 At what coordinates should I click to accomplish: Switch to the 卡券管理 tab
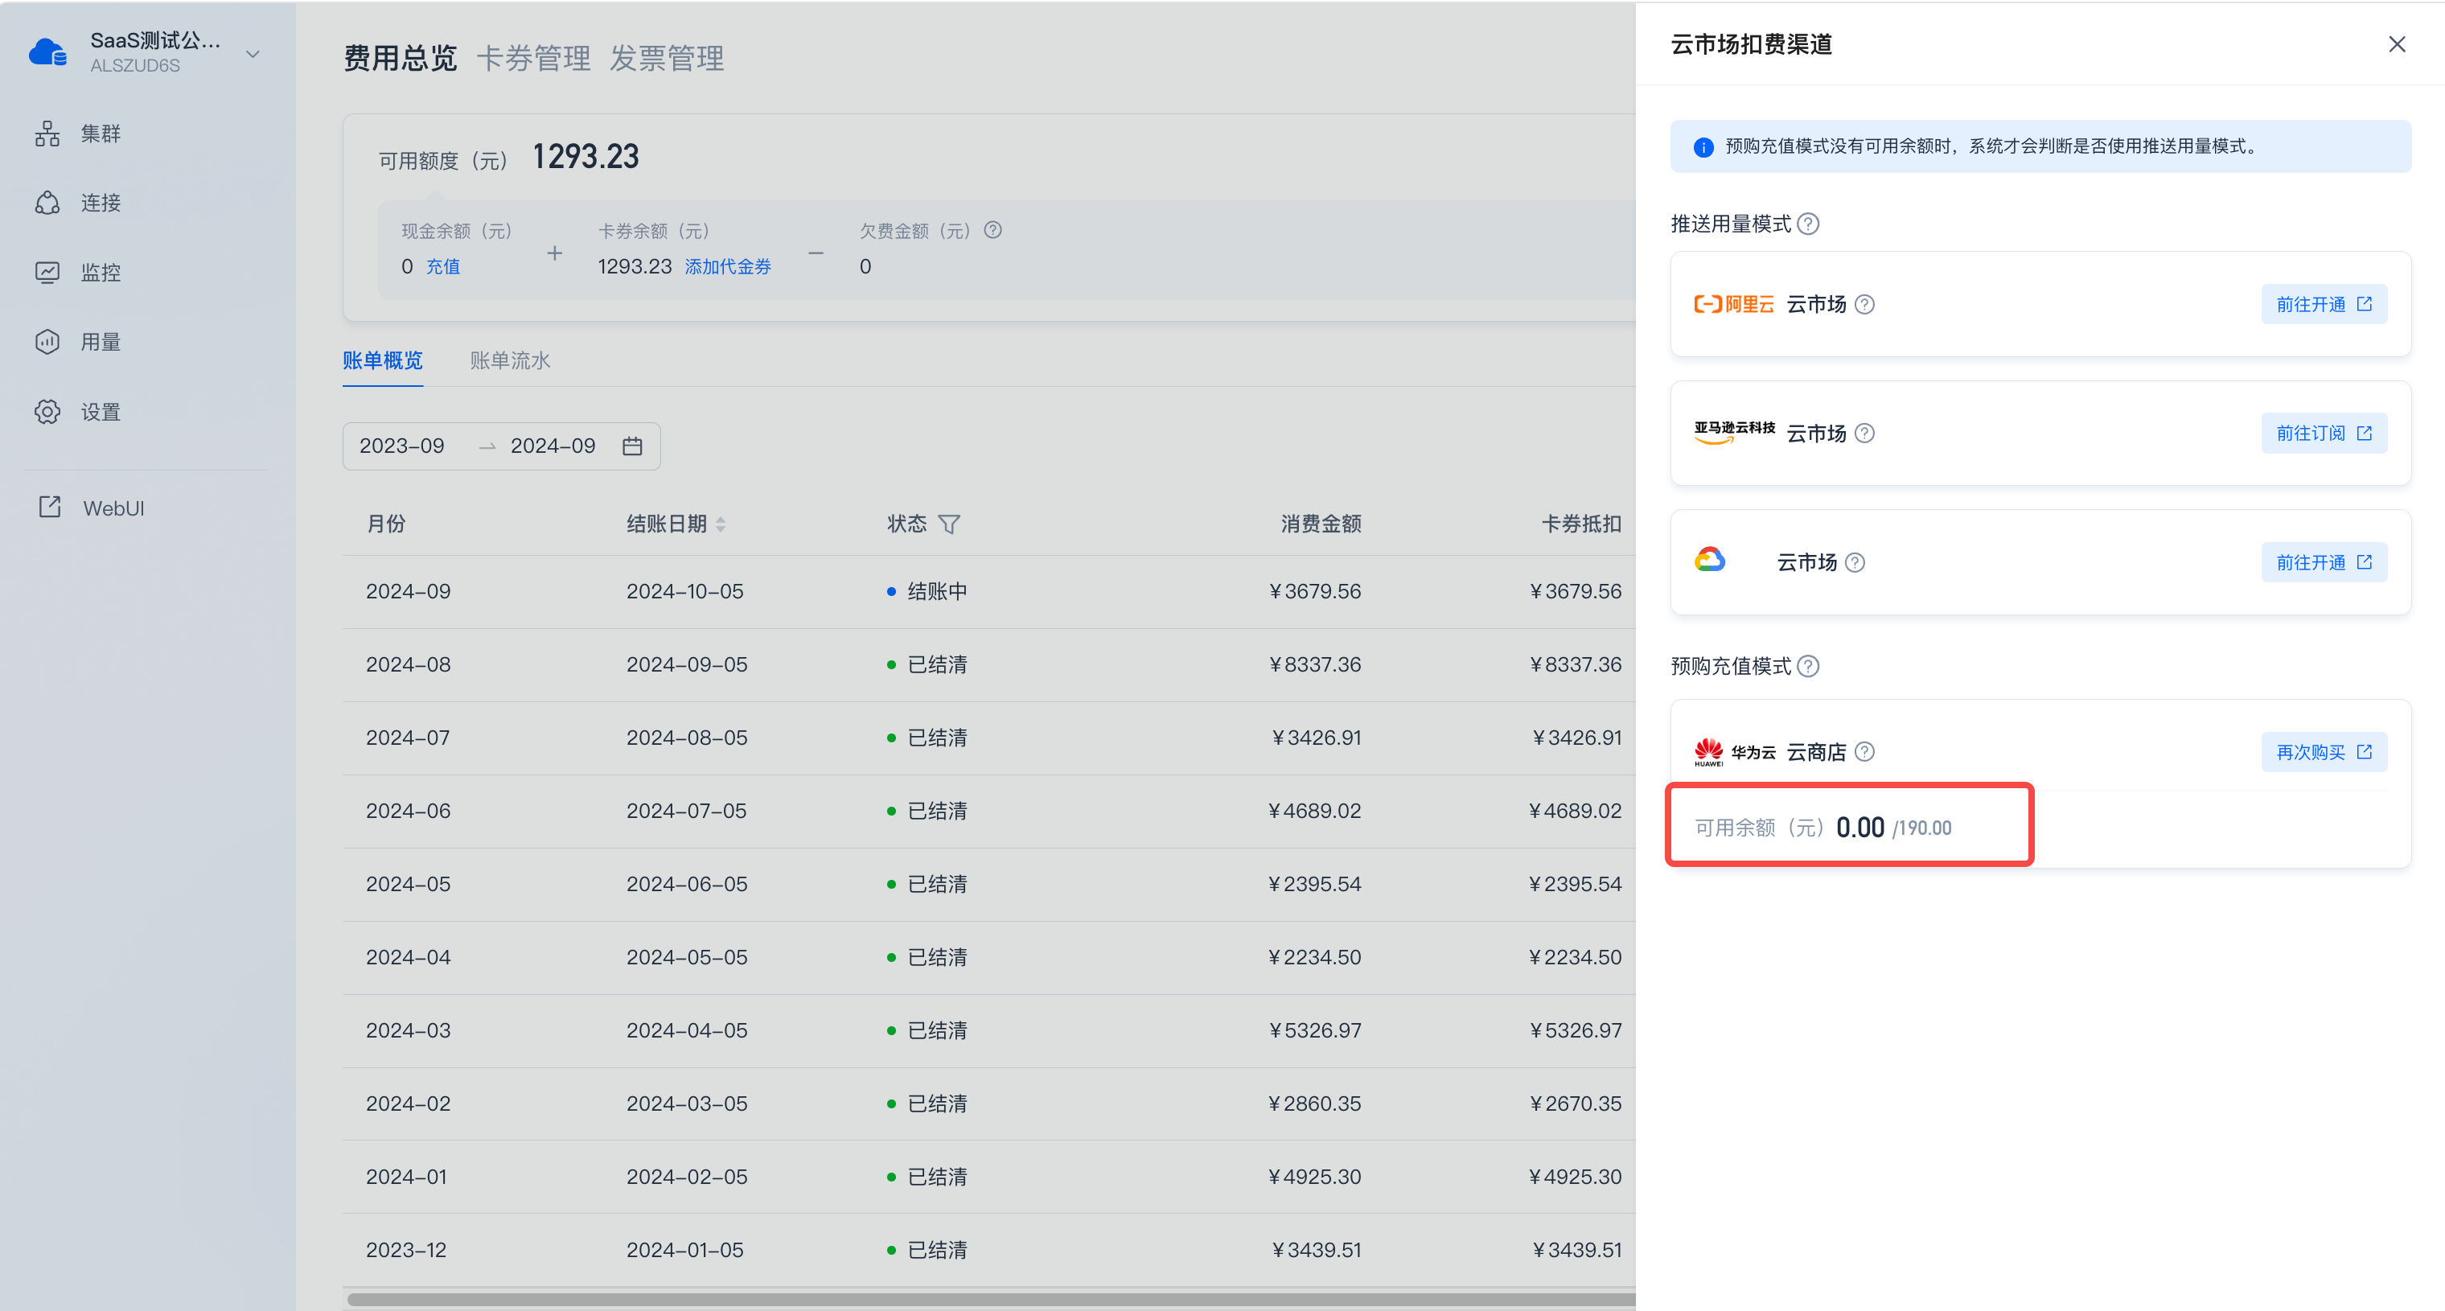click(533, 58)
